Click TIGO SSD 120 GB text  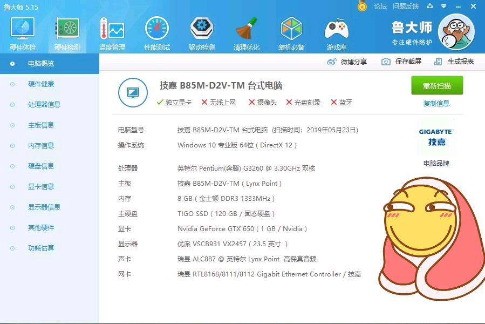226,214
